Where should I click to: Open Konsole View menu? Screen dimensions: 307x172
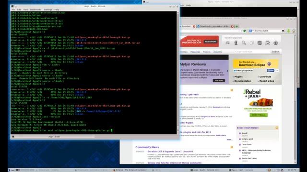point(25,10)
